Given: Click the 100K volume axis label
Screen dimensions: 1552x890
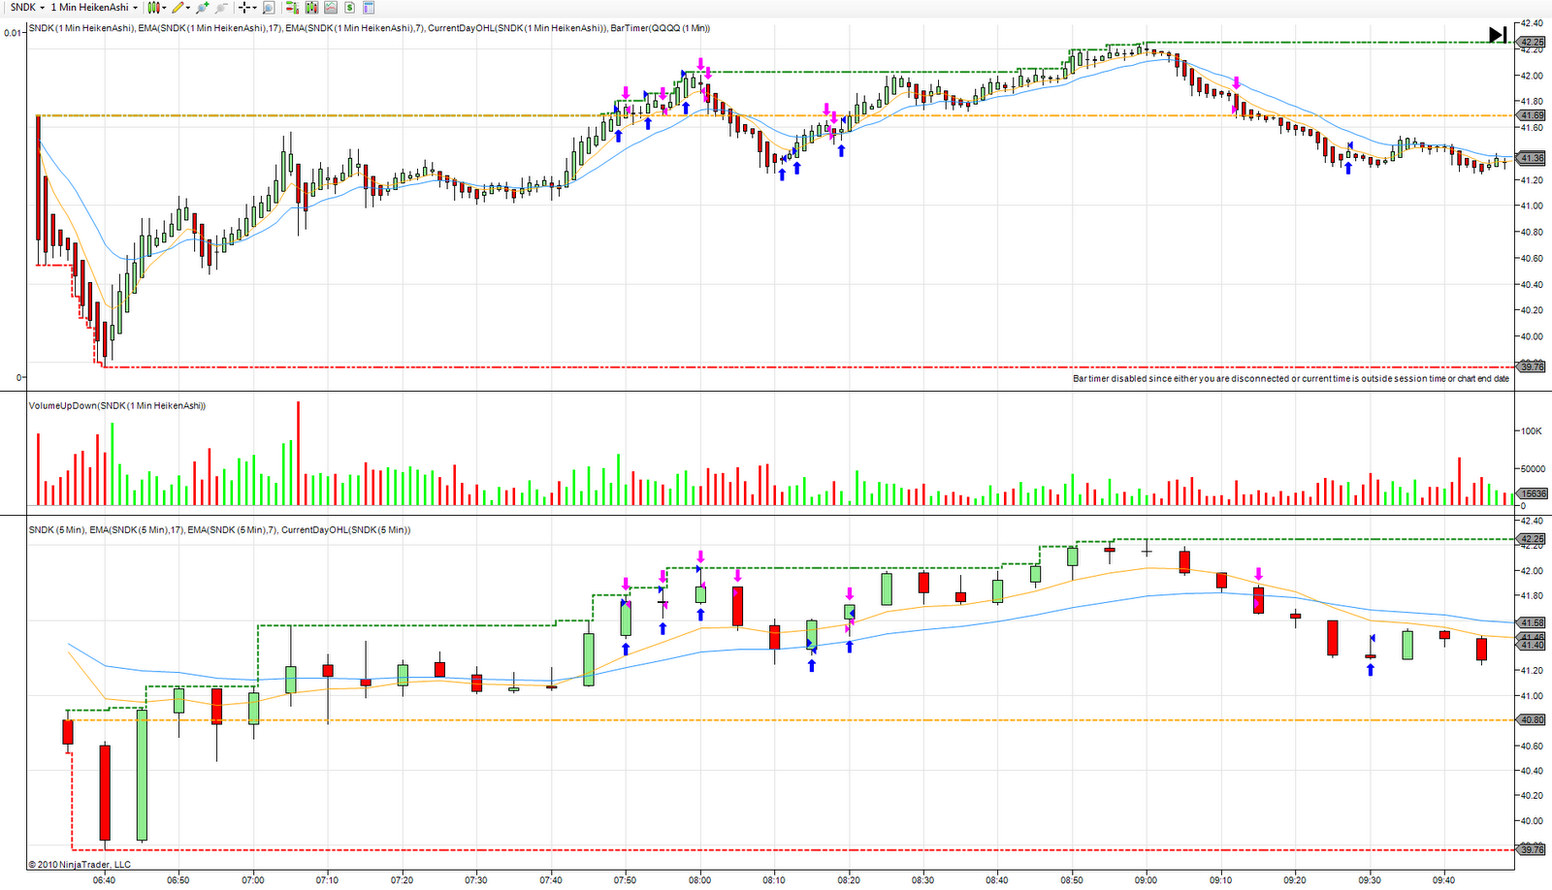Looking at the screenshot, I should click(1532, 431).
